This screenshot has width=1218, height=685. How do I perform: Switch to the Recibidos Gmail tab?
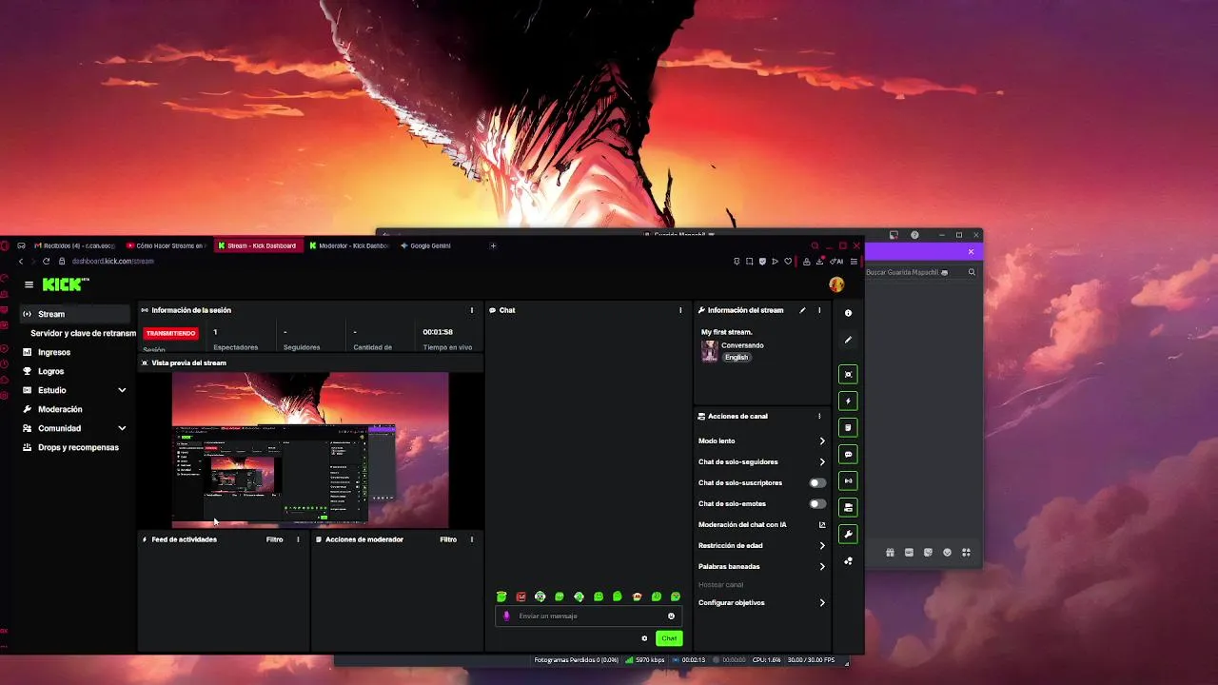tap(74, 245)
